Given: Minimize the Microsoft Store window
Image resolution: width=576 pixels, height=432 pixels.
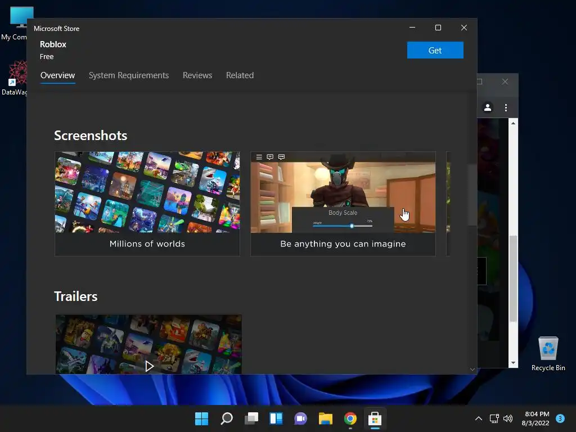Looking at the screenshot, I should click(x=412, y=28).
